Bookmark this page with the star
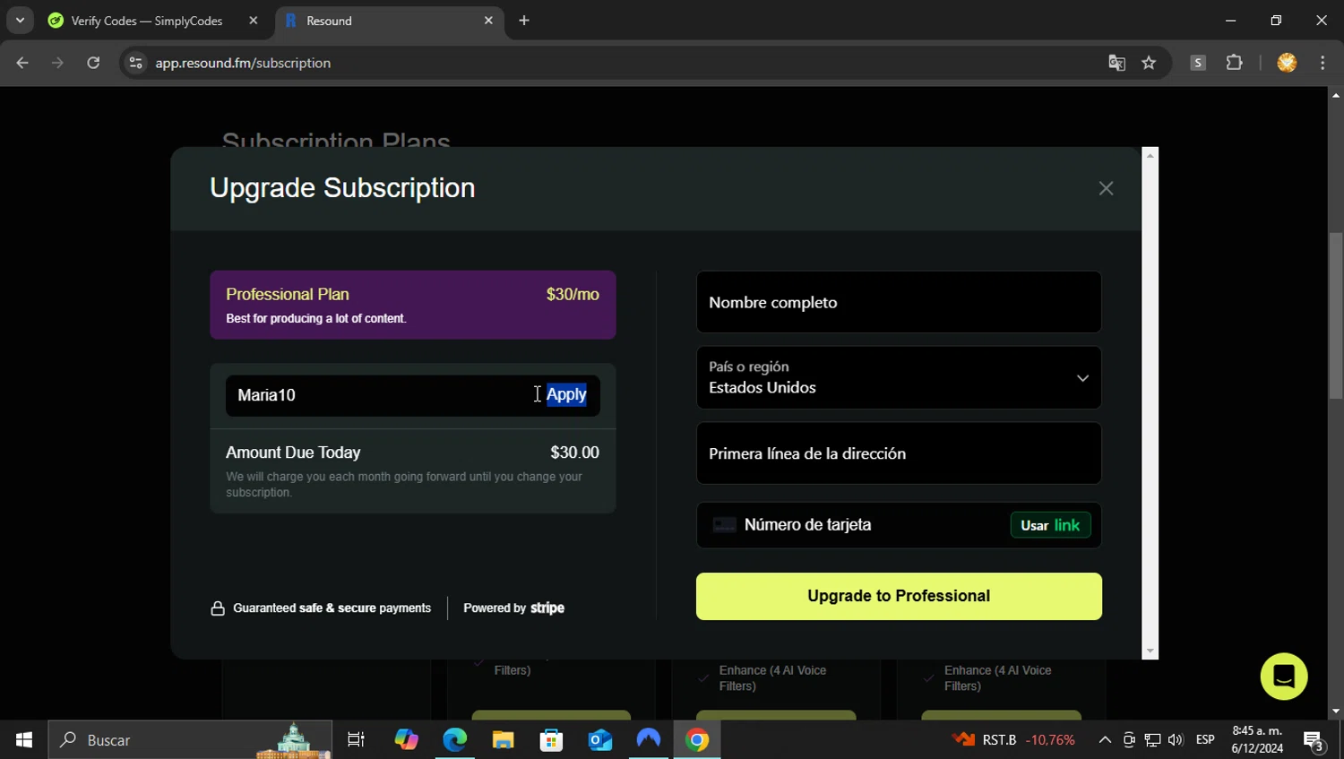The image size is (1344, 759). (x=1149, y=63)
